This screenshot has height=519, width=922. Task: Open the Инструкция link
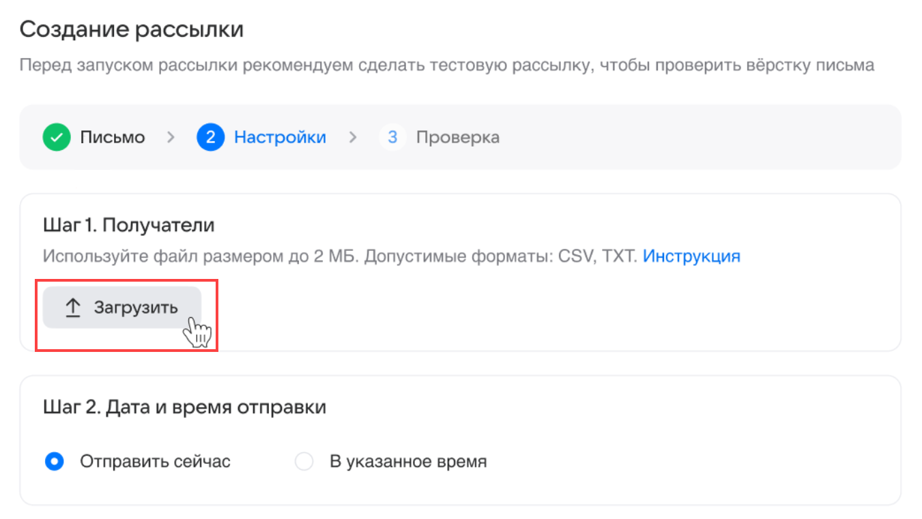coord(691,256)
